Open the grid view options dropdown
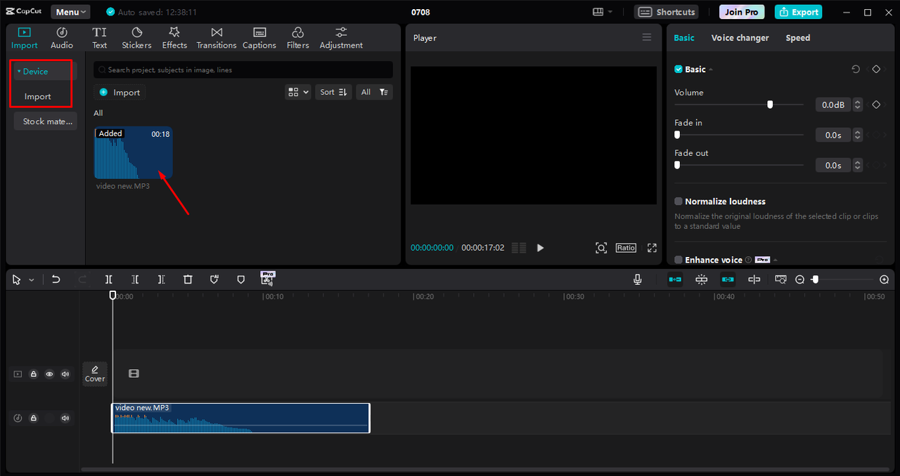The width and height of the screenshot is (900, 476). tap(298, 92)
